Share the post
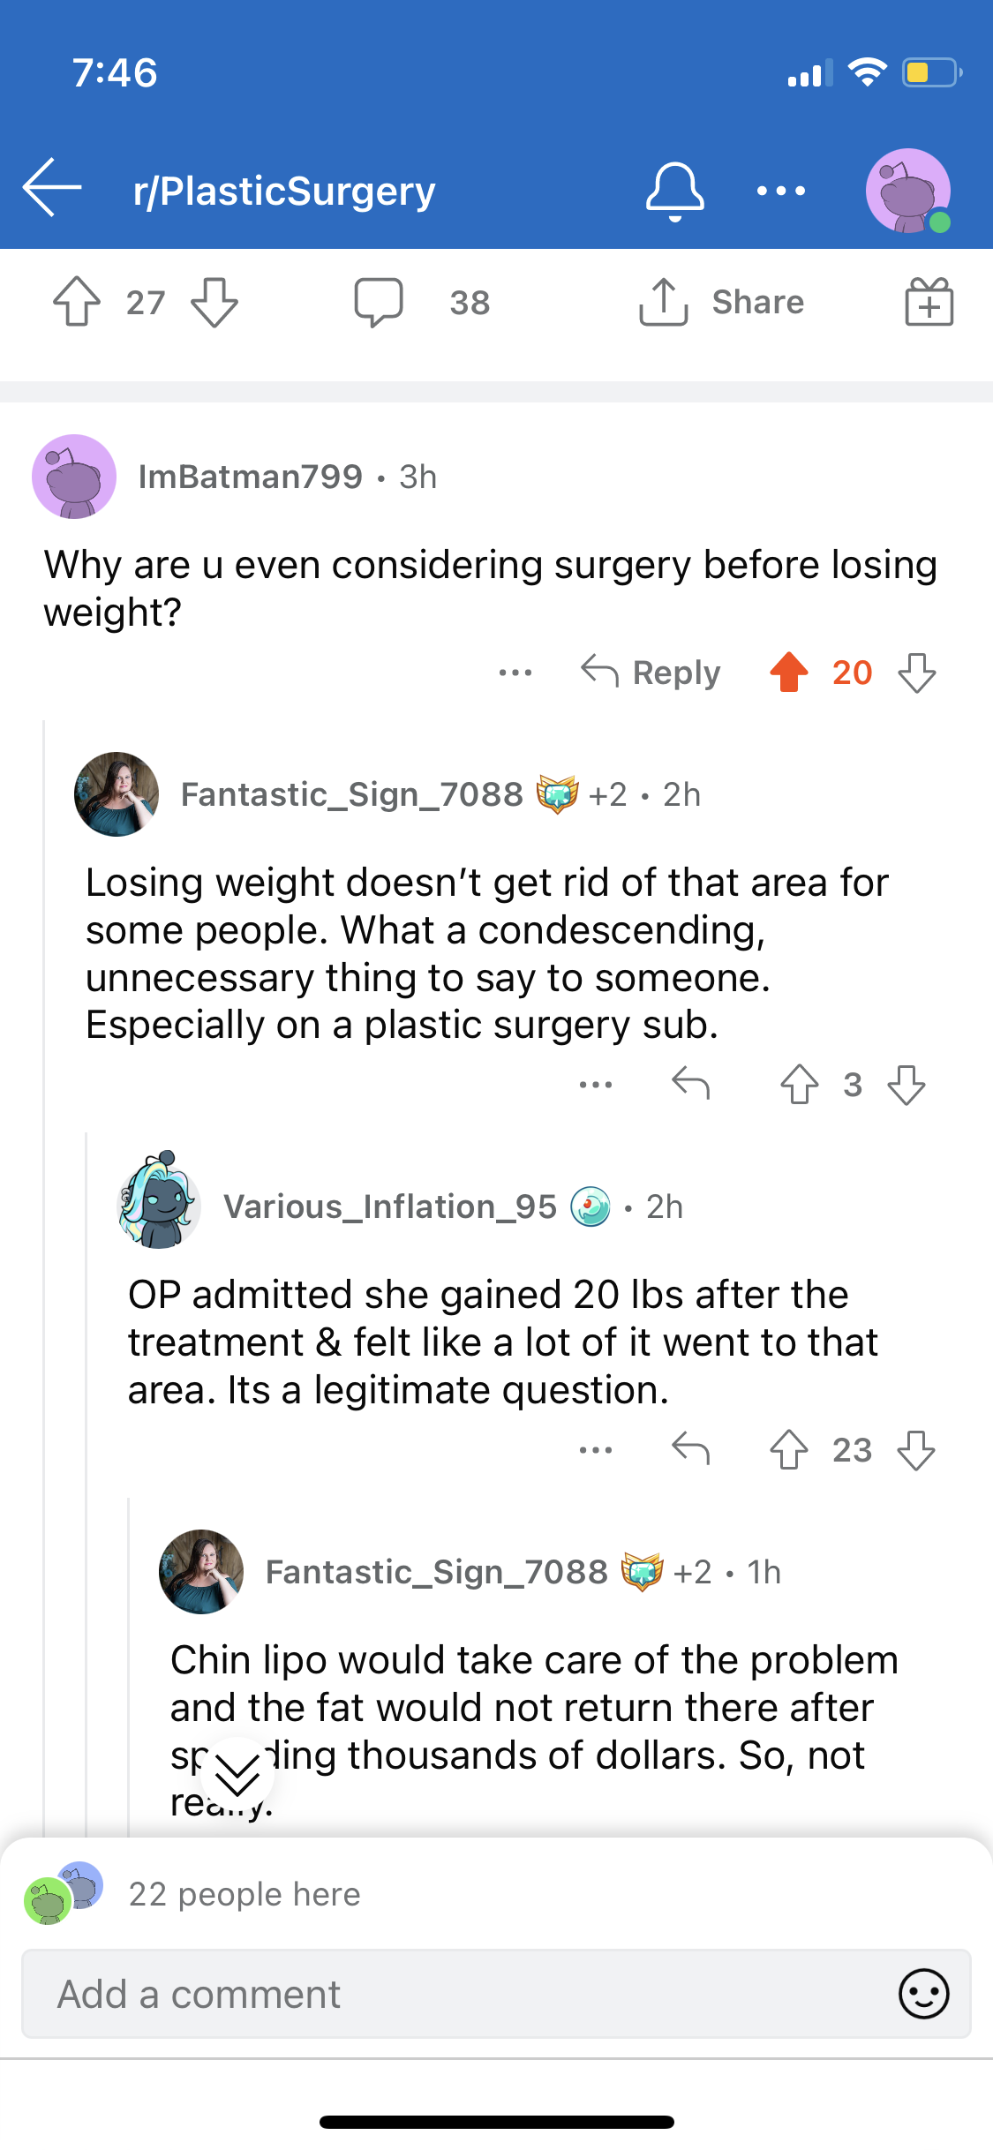The height and width of the screenshot is (2150, 993). [x=721, y=302]
